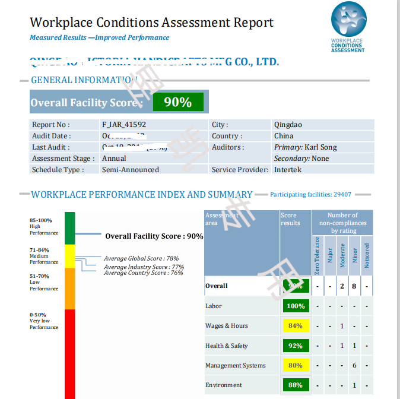The height and width of the screenshot is (399, 400).
Task: Click the '51-70% Low Performance' legend label
Action: tap(44, 283)
